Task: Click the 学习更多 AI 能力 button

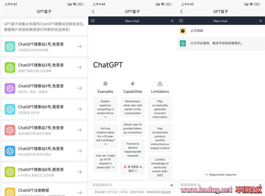Action: click(133, 169)
